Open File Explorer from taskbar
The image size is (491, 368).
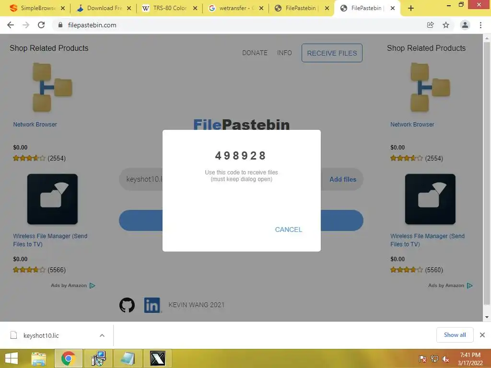tap(39, 358)
